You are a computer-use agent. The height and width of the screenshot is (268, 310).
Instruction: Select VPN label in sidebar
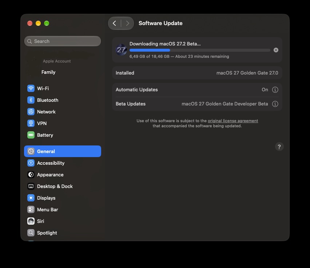coord(42,123)
